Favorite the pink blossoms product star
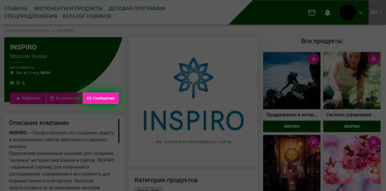This screenshot has height=191, width=386. [x=374, y=142]
